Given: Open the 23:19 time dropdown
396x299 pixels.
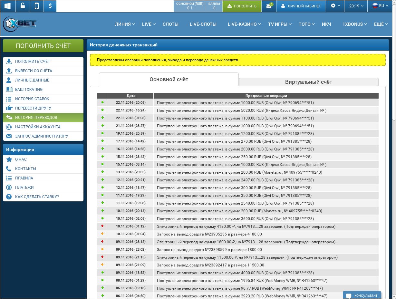Looking at the screenshot, I should click(356, 6).
